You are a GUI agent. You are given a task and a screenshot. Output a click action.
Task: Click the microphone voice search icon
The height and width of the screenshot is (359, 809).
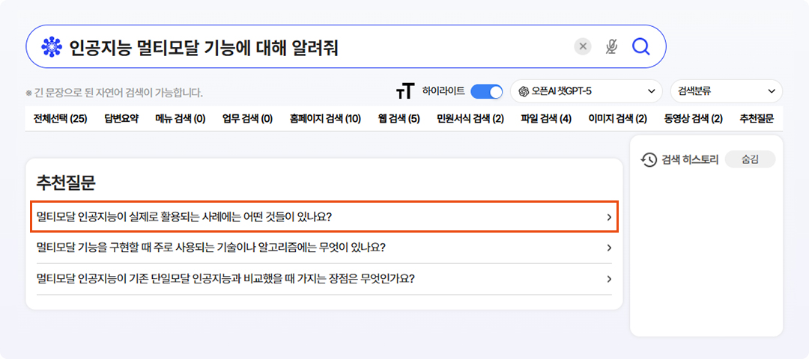(x=611, y=47)
